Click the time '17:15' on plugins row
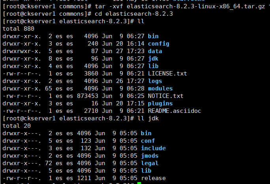The image size is (270, 184). click(135, 103)
